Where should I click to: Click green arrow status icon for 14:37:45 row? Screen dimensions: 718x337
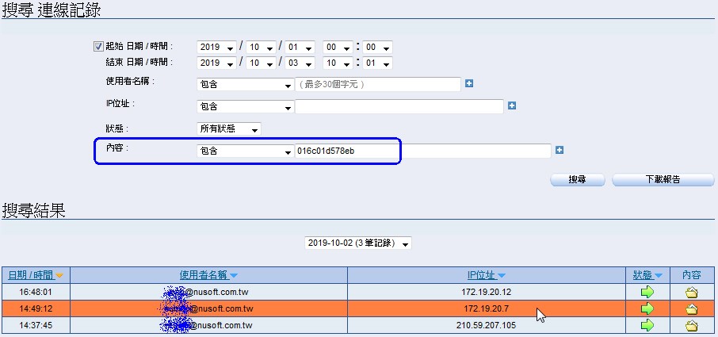pyautogui.click(x=647, y=325)
